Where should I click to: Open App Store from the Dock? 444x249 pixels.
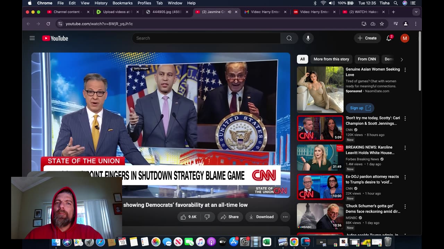coord(234,242)
